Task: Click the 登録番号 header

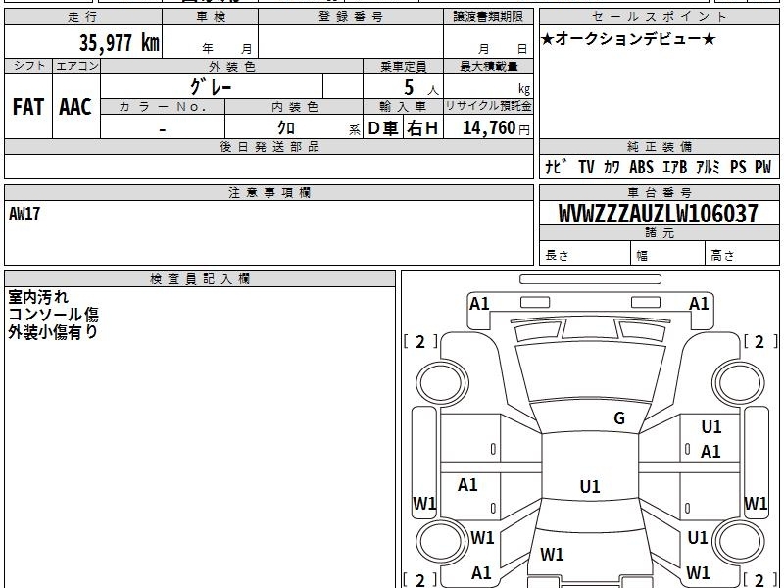Action: 351,16
